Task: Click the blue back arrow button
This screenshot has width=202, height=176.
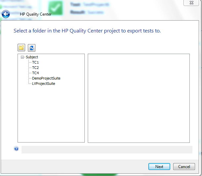Action: click(x=6, y=14)
